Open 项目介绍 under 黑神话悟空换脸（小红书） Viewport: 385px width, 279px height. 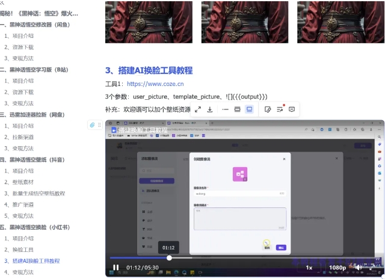tap(19, 239)
